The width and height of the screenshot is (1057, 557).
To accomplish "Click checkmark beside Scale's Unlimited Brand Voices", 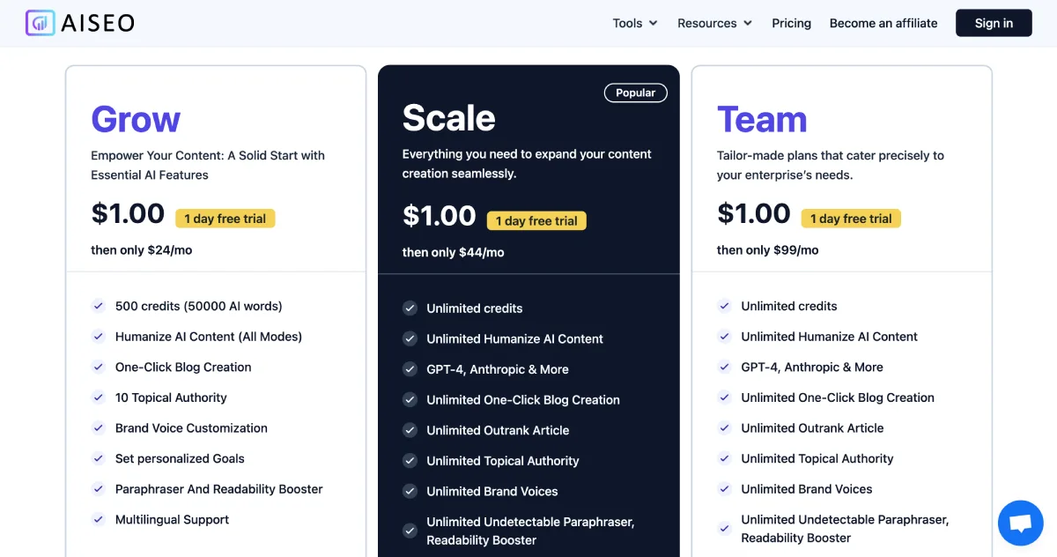I will 410,492.
